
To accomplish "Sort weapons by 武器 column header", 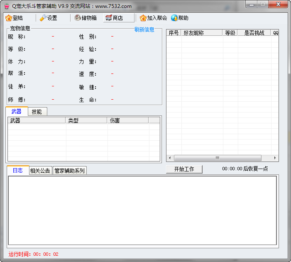I will click(37, 120).
